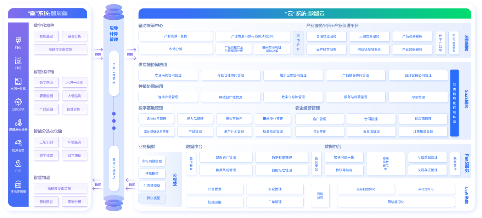This screenshot has width=482, height=218.
Task: Open the 温湿度传感器 thermometer icon
Action: (18, 123)
